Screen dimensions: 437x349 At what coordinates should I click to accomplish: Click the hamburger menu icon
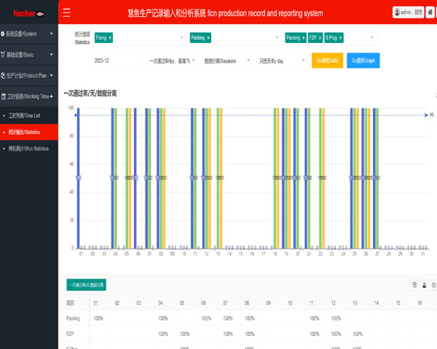(x=67, y=13)
